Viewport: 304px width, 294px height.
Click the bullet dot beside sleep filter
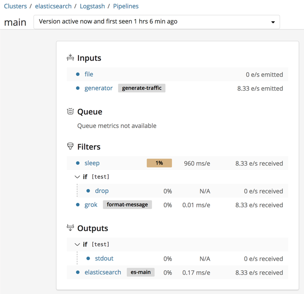pyautogui.click(x=78, y=163)
